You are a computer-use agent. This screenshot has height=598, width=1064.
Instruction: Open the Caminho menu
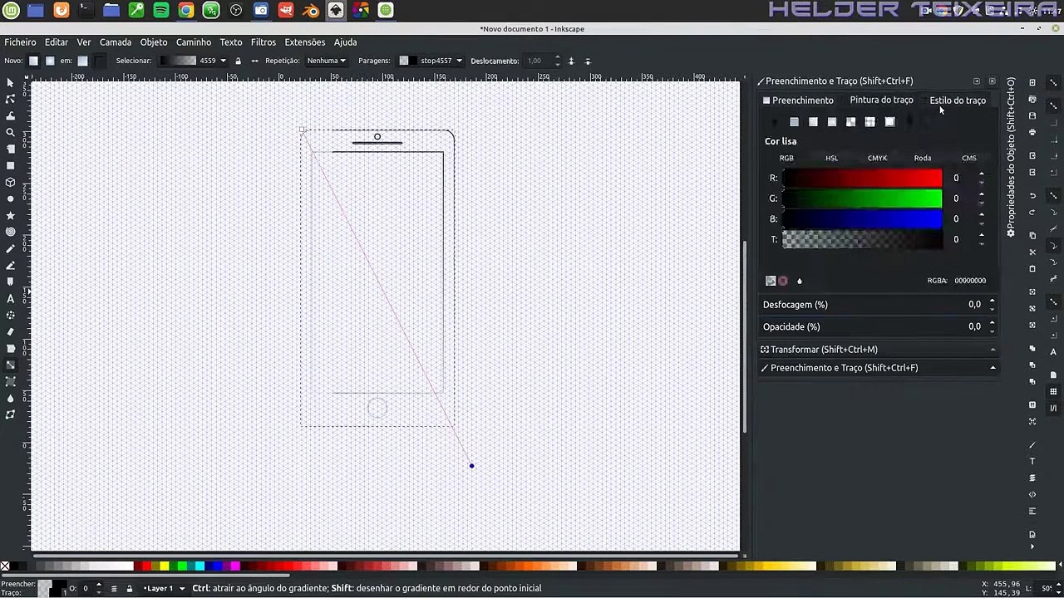[x=193, y=42]
